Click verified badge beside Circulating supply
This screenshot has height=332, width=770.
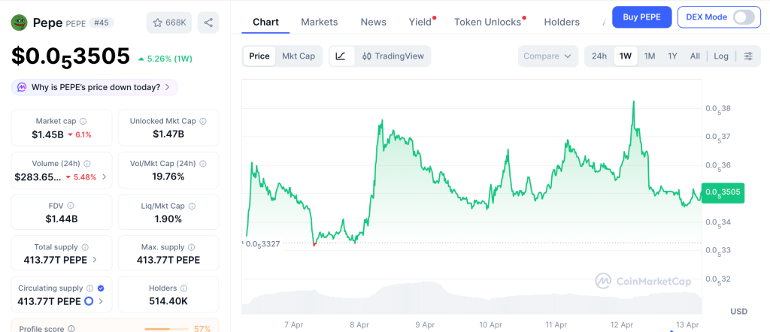point(101,288)
